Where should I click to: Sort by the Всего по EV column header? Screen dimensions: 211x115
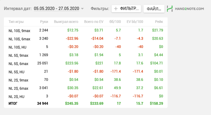[94, 22]
